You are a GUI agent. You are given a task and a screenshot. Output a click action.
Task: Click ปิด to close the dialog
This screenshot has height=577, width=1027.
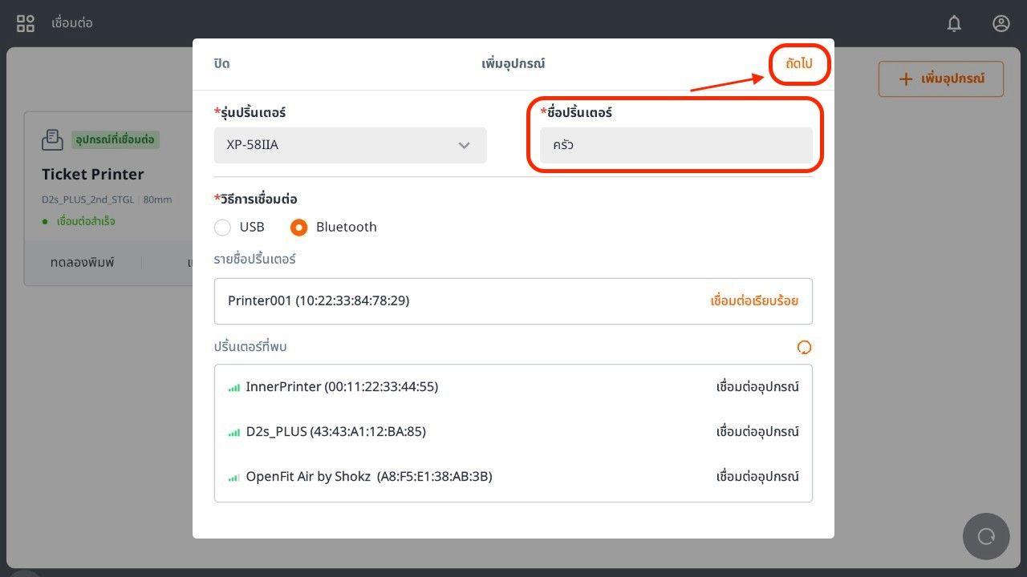point(221,64)
